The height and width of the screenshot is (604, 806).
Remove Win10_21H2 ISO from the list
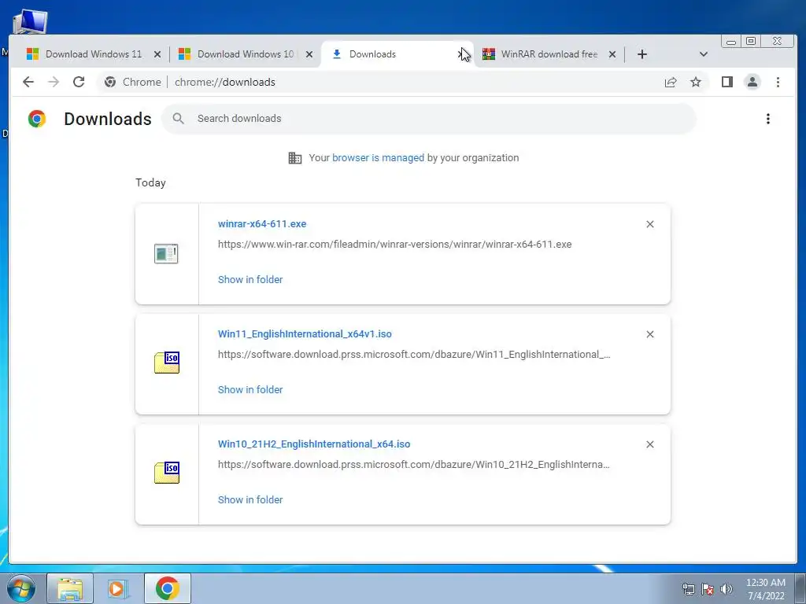[x=649, y=444]
